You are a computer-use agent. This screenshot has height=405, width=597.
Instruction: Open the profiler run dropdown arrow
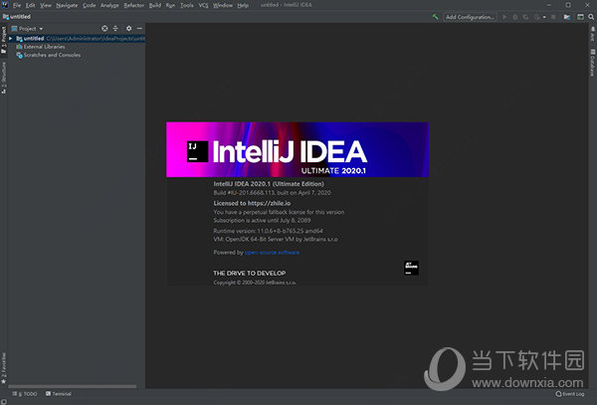[x=544, y=17]
